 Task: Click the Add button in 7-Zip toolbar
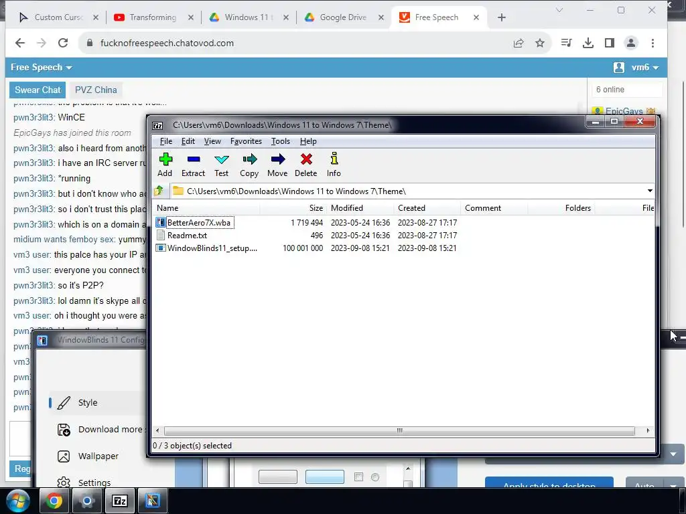[x=165, y=165]
